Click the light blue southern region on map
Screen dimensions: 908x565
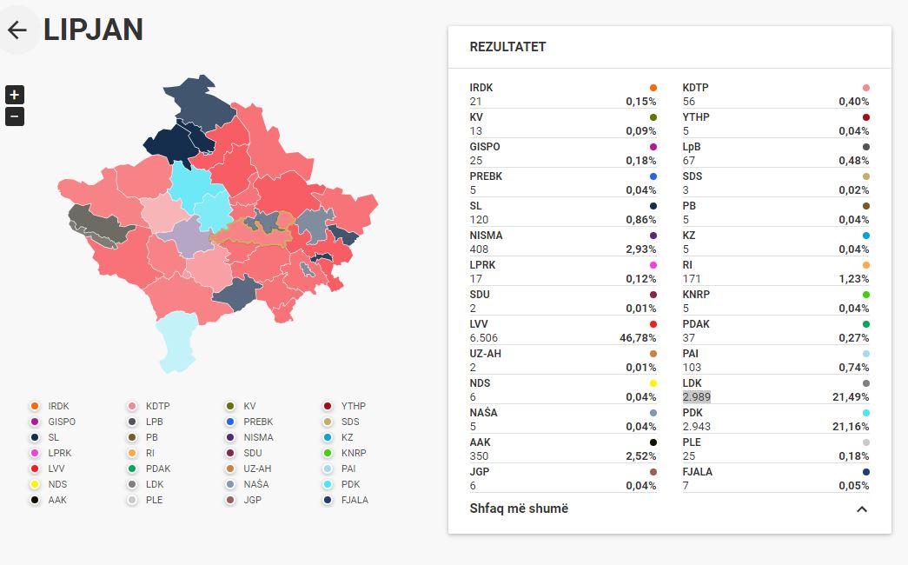[176, 342]
